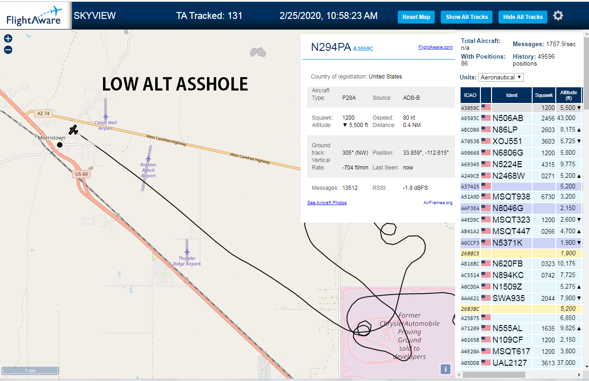Screen dimensions: 589x381
Task: Select the MSQT617 table row
Action: tap(521, 351)
